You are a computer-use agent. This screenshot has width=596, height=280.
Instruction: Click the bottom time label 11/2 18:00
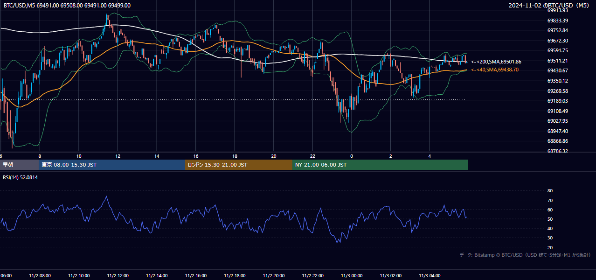235,276
